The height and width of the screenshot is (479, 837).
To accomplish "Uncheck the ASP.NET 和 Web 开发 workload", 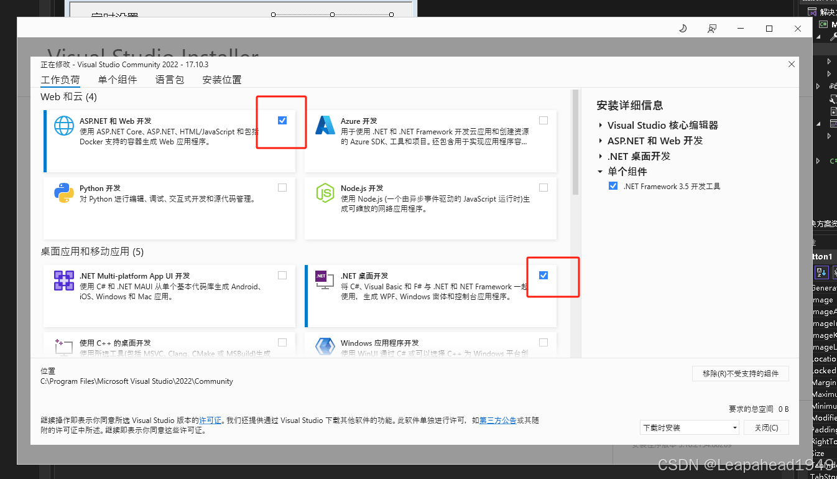I will point(282,120).
